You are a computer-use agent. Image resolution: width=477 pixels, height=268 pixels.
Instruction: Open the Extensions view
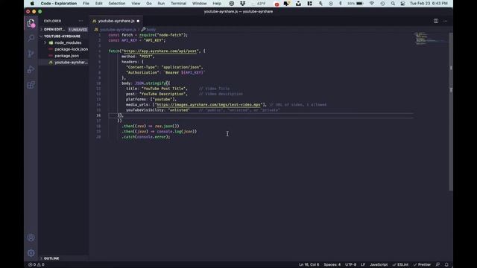[x=31, y=85]
